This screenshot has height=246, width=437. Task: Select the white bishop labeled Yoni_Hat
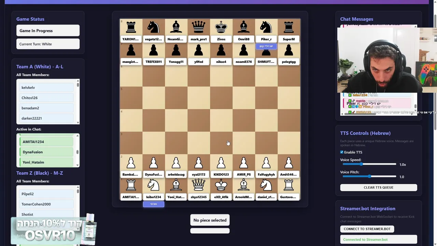pyautogui.click(x=176, y=185)
